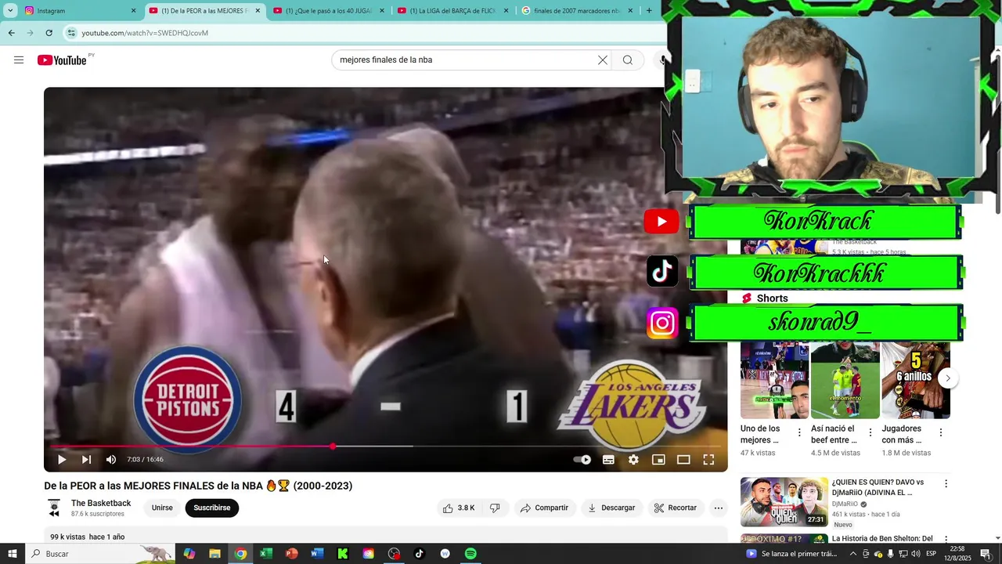Click the magnifier search button
The height and width of the screenshot is (564, 1002).
point(628,60)
